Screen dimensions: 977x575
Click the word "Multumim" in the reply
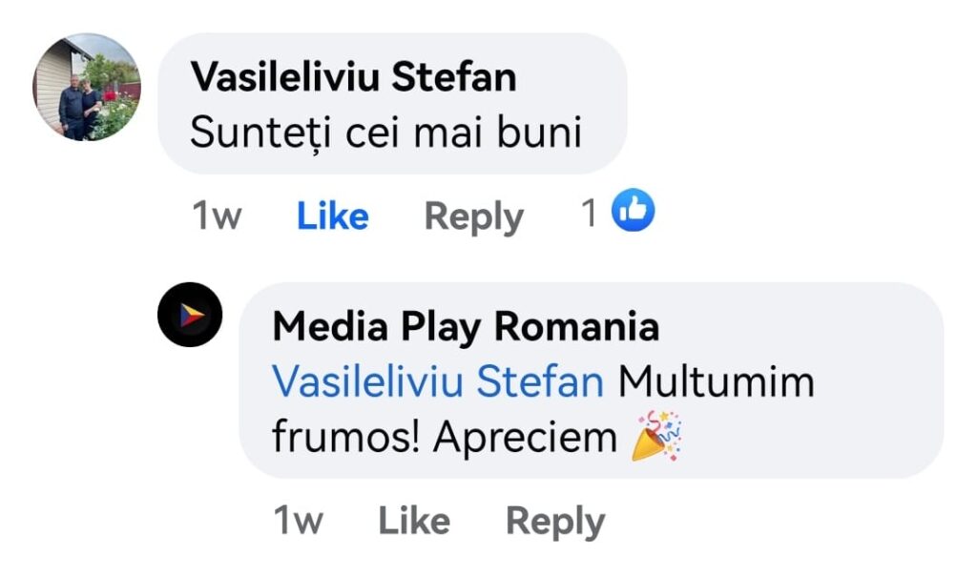[717, 382]
